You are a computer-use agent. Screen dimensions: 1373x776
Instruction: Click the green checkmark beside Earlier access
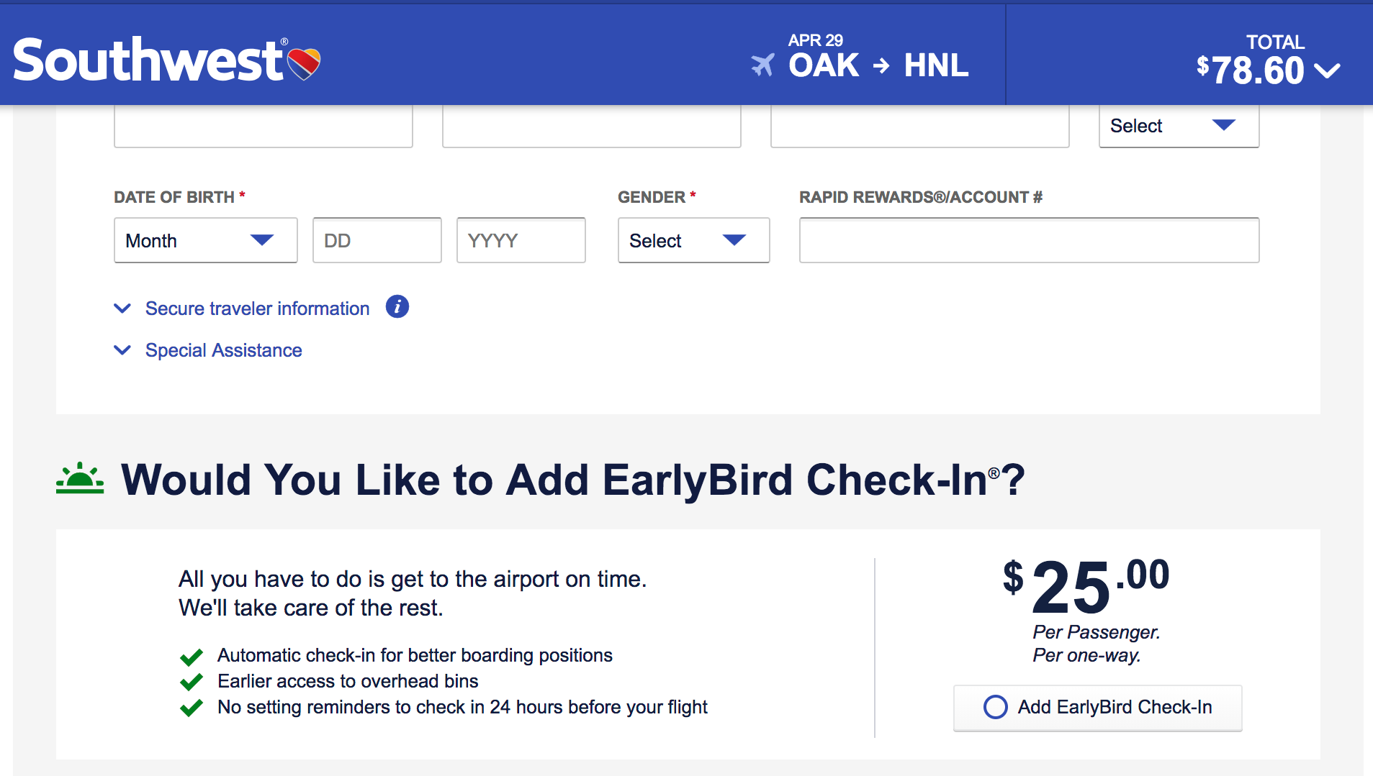[x=192, y=682]
